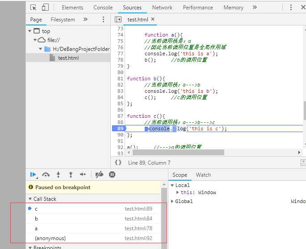Screen dimensions: 306x249
Task: Click the H:/DeBangProjectFolder folder icon
Action: (47, 49)
